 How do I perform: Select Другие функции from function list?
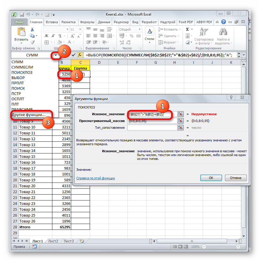(x=29, y=115)
